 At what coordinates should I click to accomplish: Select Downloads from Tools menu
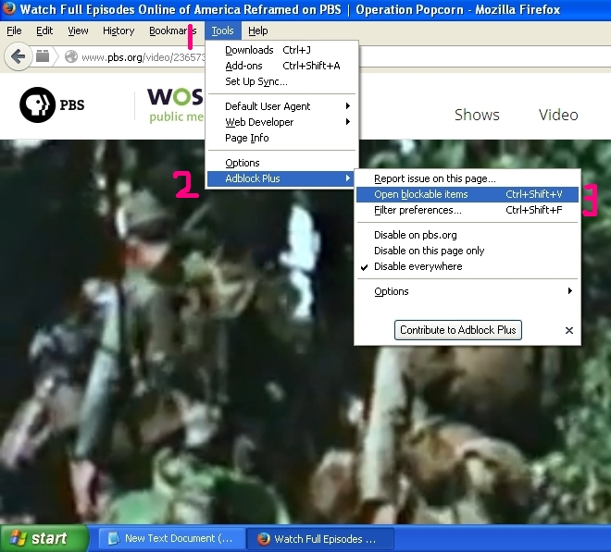[281, 50]
